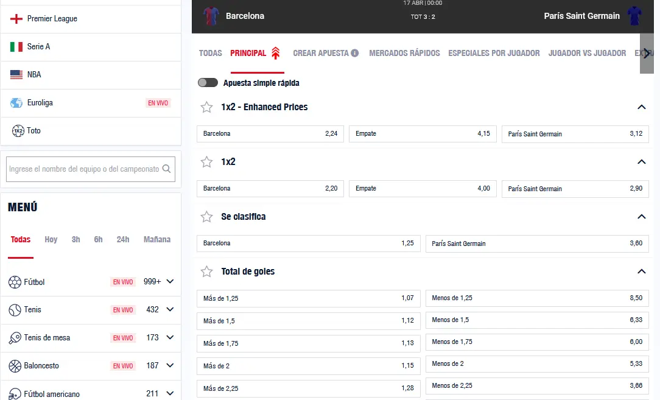Open the Especiales por Jugador tab
Image resolution: width=660 pixels, height=400 pixels.
pos(494,53)
